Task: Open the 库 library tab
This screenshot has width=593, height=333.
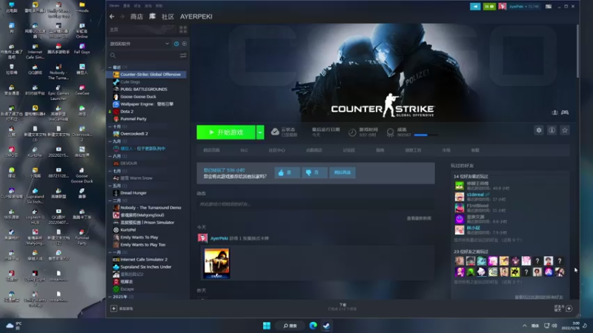Action: click(x=152, y=16)
